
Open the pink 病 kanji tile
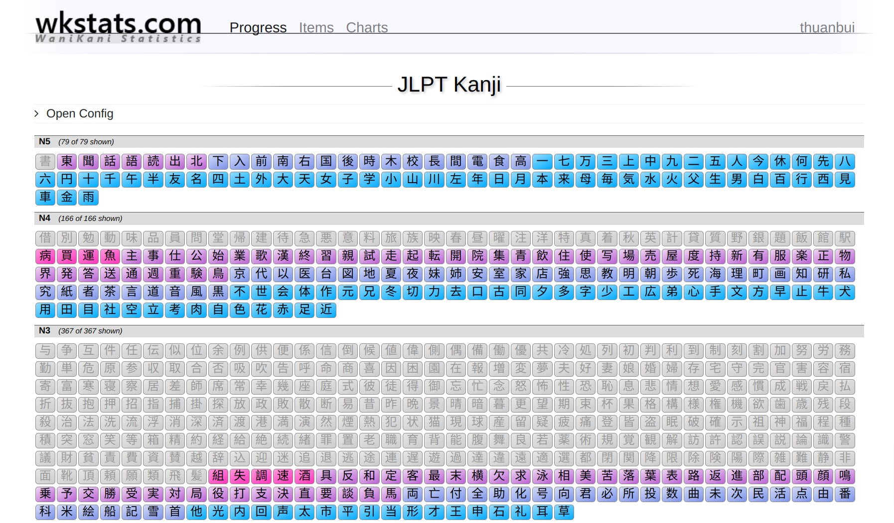pos(45,256)
